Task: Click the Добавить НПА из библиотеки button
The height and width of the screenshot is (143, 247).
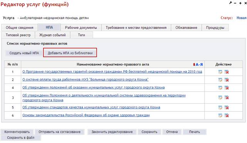Action: pyautogui.click(x=70, y=53)
